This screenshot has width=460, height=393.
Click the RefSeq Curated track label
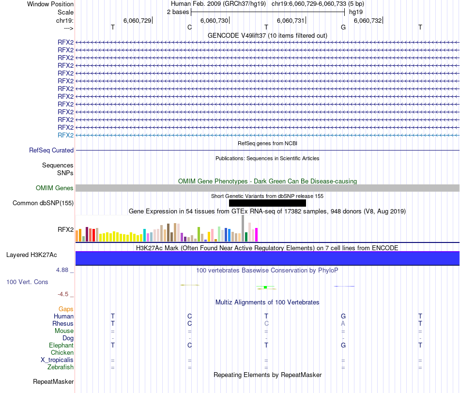51,150
